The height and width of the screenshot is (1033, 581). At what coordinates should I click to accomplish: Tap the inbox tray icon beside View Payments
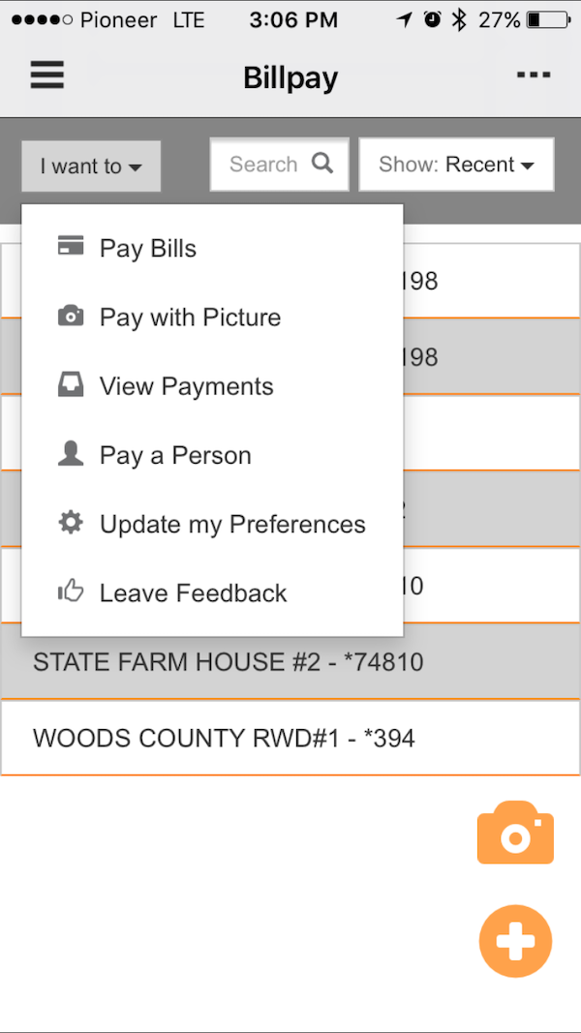pyautogui.click(x=71, y=385)
